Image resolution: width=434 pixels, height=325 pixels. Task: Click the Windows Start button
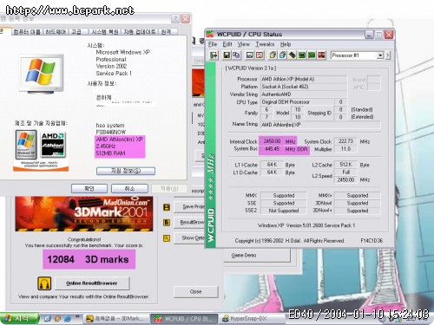click(19, 319)
